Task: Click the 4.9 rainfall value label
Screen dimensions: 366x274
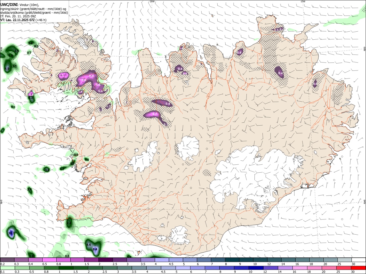Action: [7, 68]
